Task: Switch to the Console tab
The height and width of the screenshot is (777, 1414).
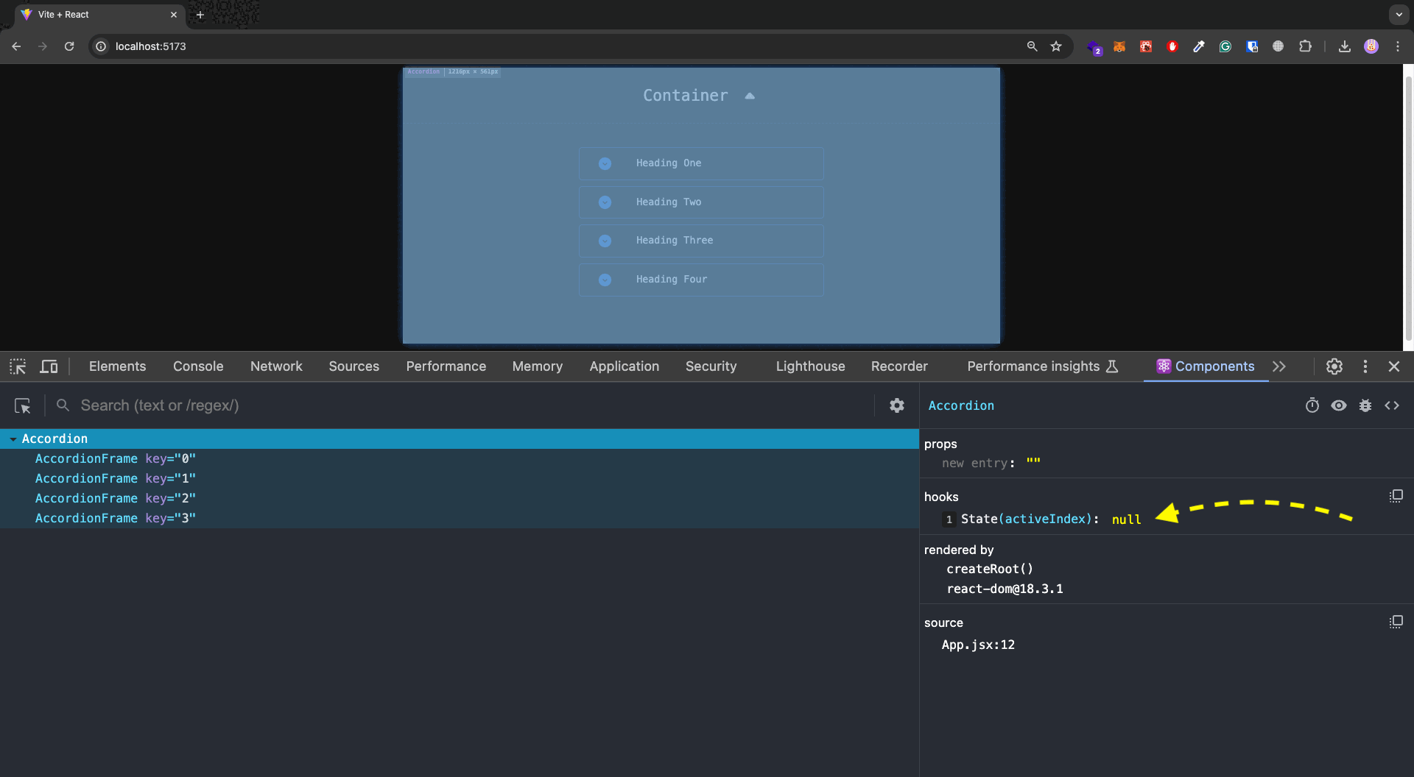Action: point(197,366)
